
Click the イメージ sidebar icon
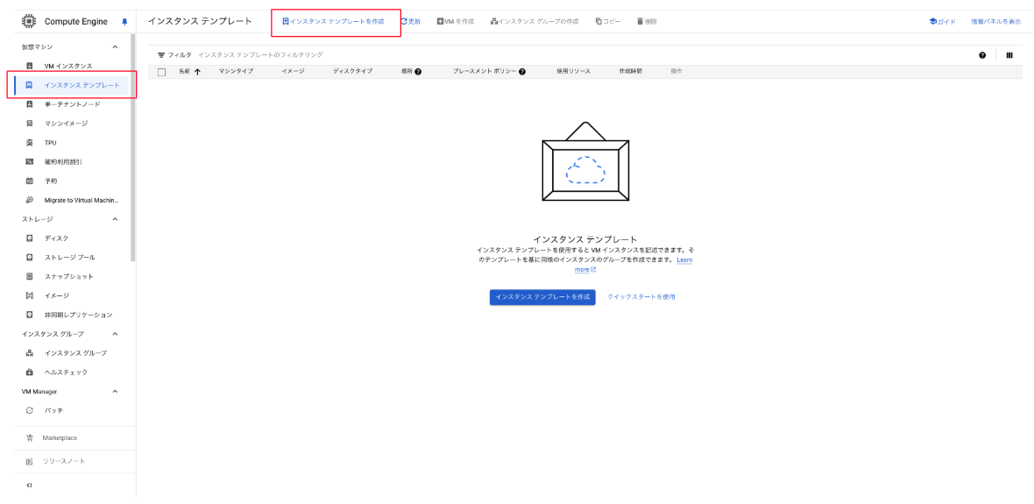click(x=29, y=295)
